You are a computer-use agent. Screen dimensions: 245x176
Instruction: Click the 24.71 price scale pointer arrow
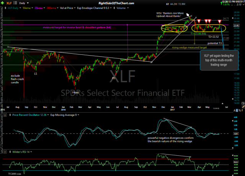[x=233, y=18]
